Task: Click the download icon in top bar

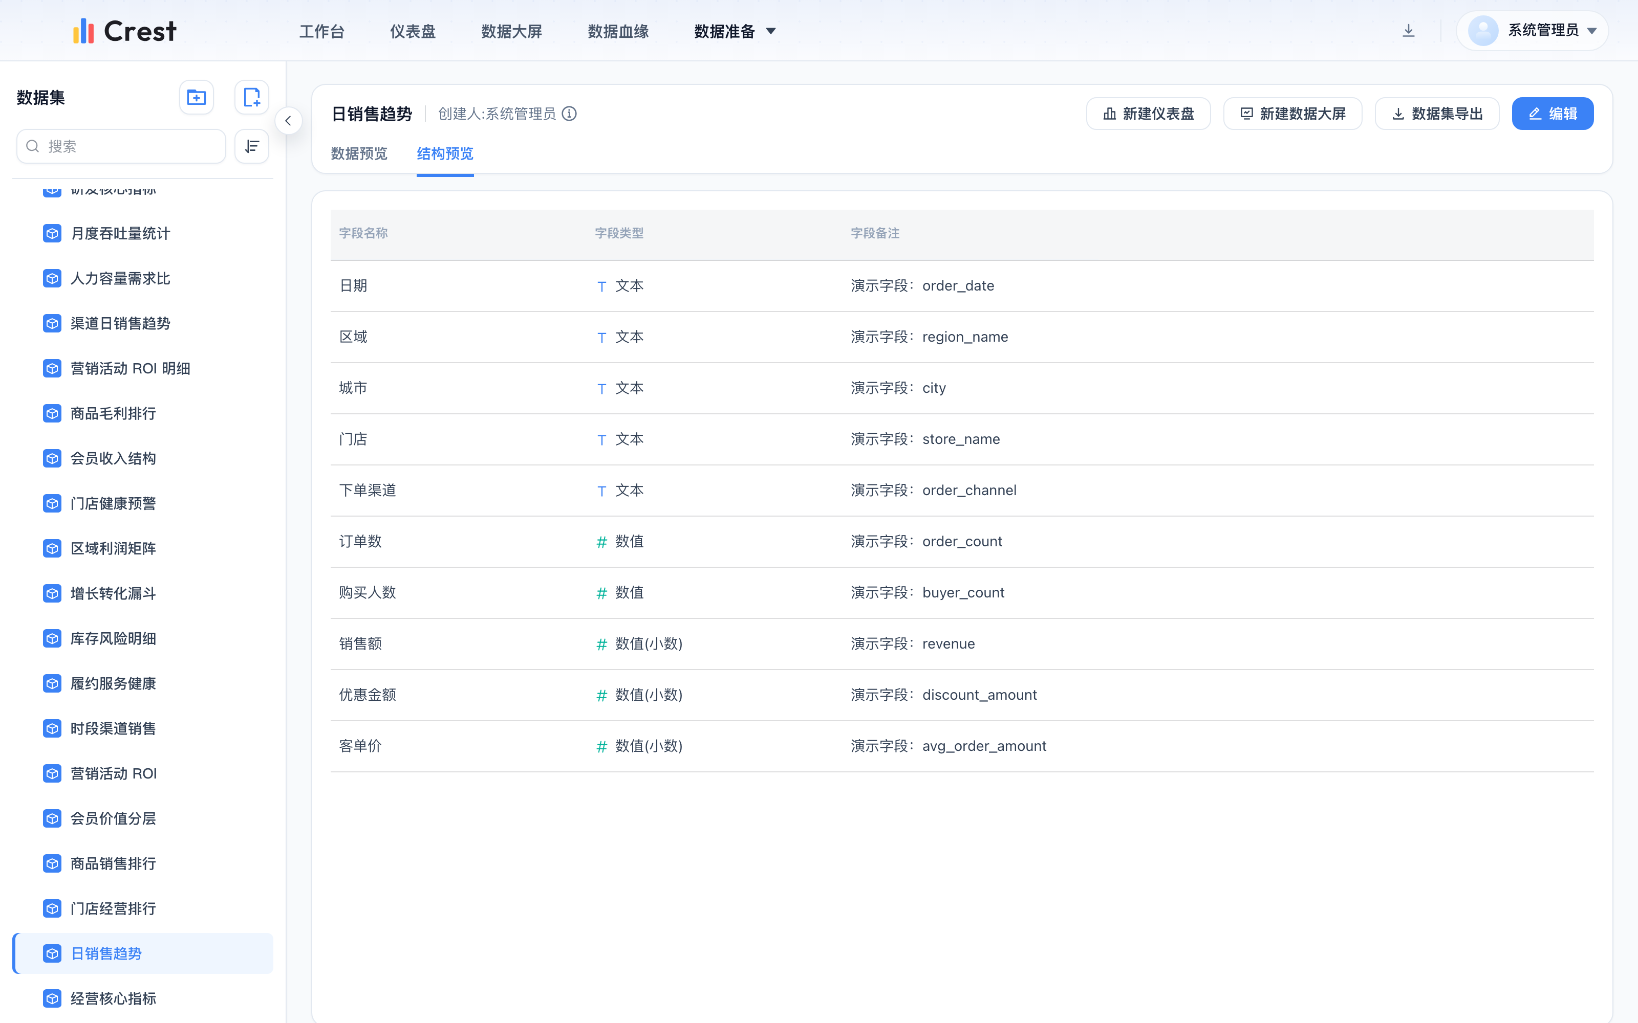Action: pos(1409,31)
